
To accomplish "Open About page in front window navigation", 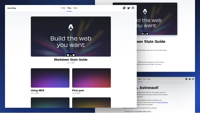I will coord(75,8).
